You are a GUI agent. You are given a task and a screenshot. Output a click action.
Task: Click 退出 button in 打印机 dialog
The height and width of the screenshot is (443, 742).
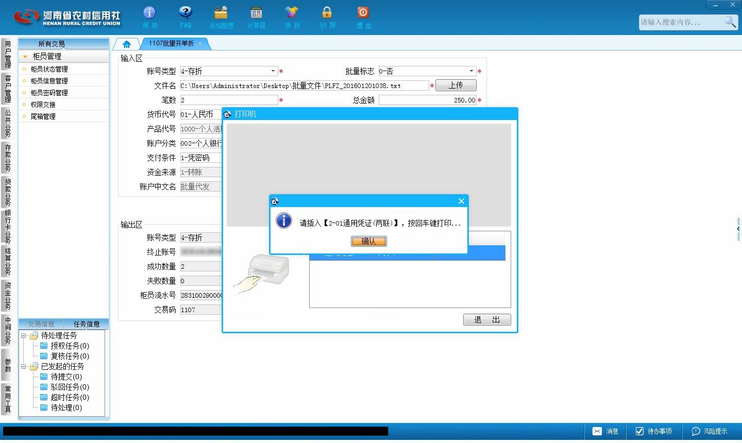click(487, 319)
